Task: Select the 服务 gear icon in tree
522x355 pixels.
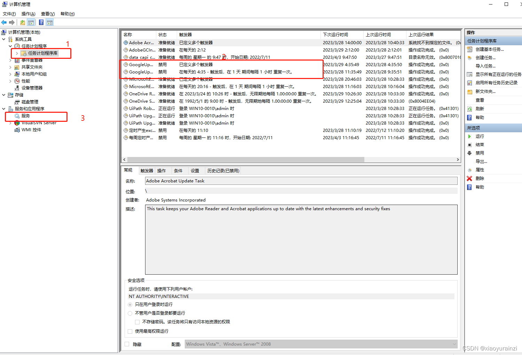Action: (x=17, y=116)
